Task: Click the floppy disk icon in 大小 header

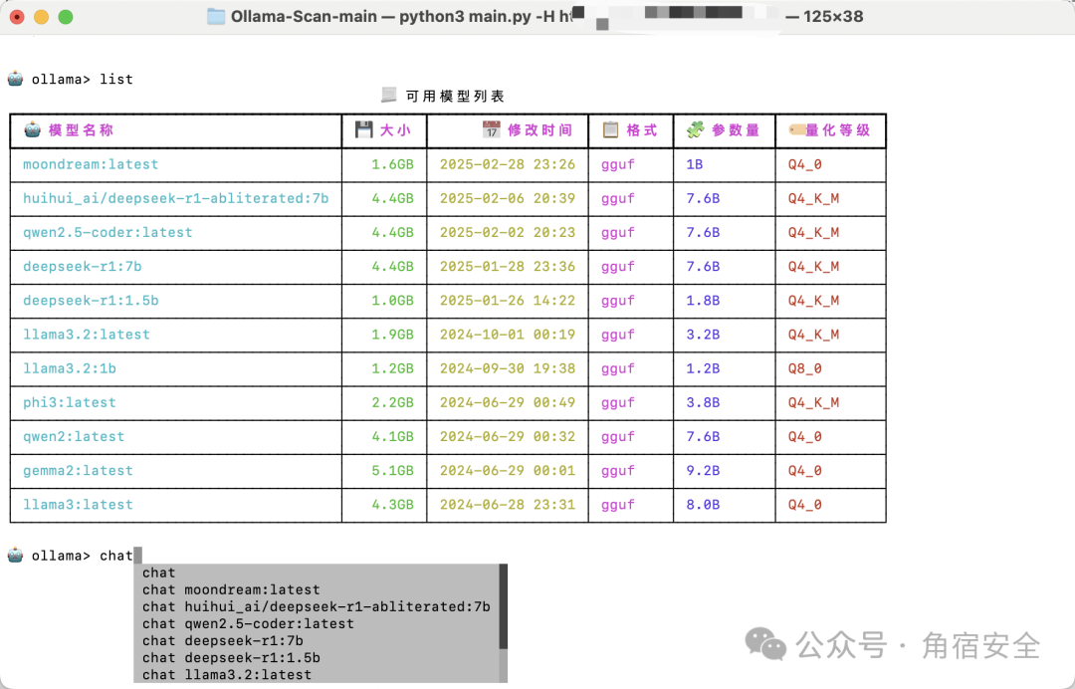Action: [x=364, y=129]
